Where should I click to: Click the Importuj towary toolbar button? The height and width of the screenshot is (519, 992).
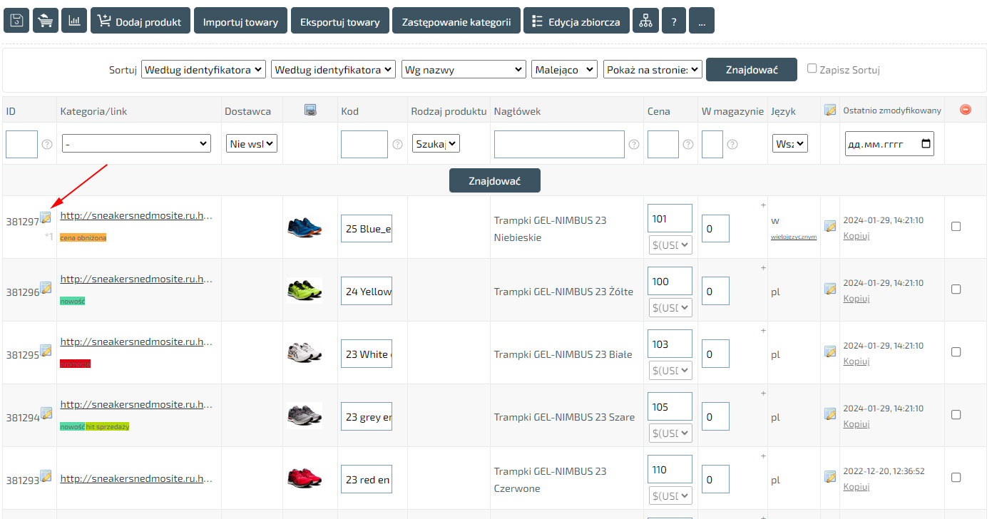click(x=240, y=21)
